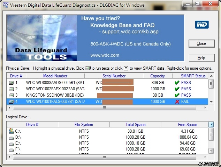Click the physical drive list horizontal scrollbar thumb
Image resolution: width=221 pixels, height=167 pixels.
pos(105,107)
